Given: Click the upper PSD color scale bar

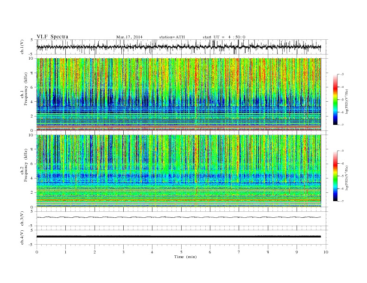Looking at the screenshot, I should pos(335,99).
